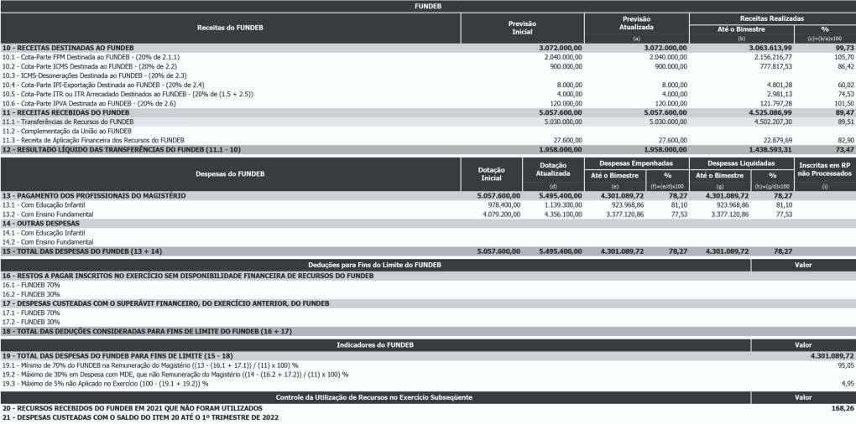Screen dimensions: 856x424
Task: Select row 13 Pagamento dos Profissionais do Magistério
Action: [x=428, y=195]
